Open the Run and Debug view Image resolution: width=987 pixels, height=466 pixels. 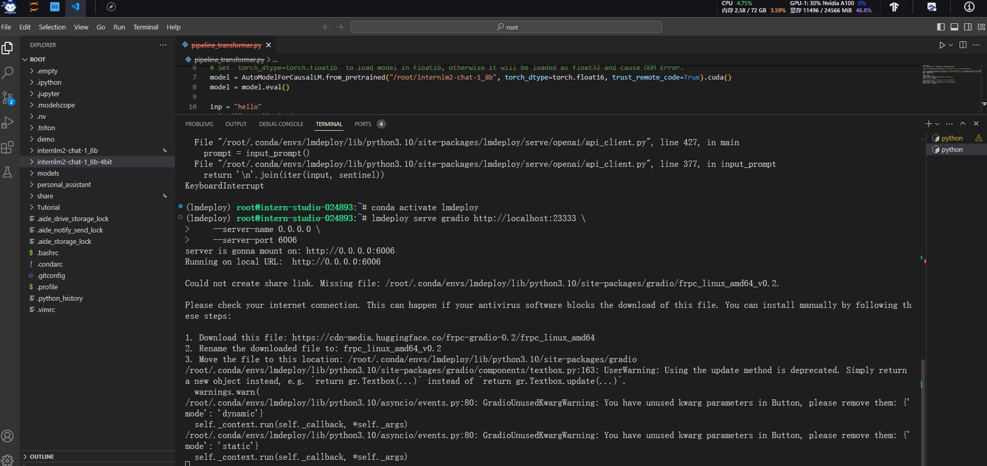click(x=8, y=122)
